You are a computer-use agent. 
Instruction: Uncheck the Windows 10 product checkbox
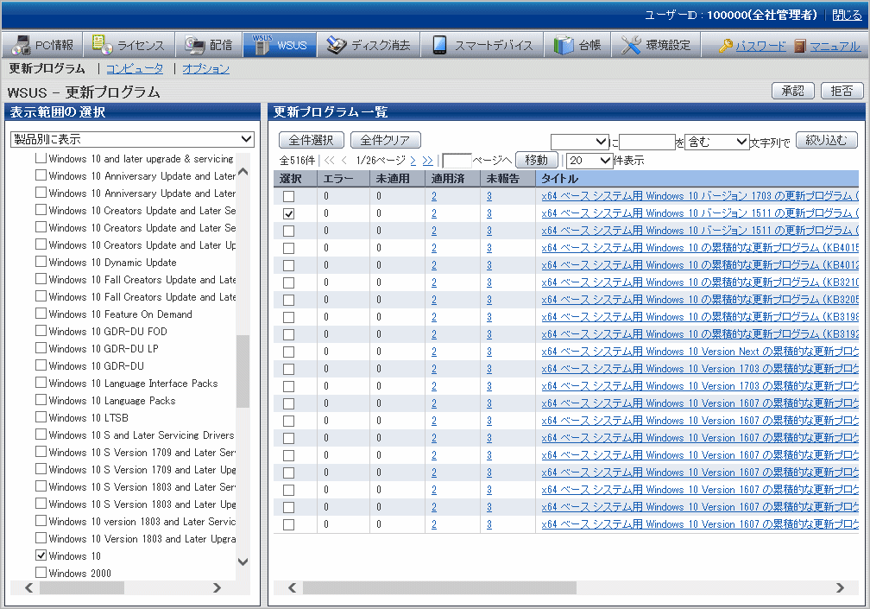coord(41,555)
